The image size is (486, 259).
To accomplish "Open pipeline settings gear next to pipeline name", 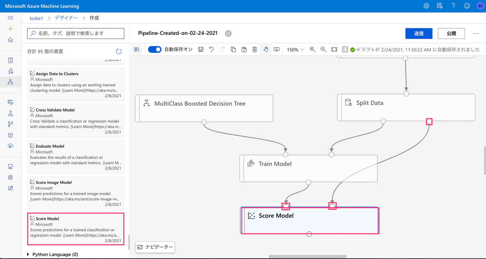I will click(228, 34).
